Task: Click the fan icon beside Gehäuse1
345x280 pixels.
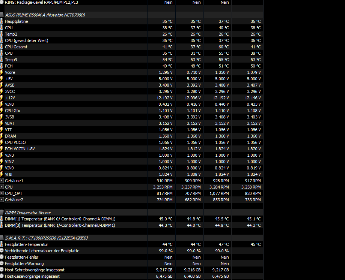Action: point(2,181)
